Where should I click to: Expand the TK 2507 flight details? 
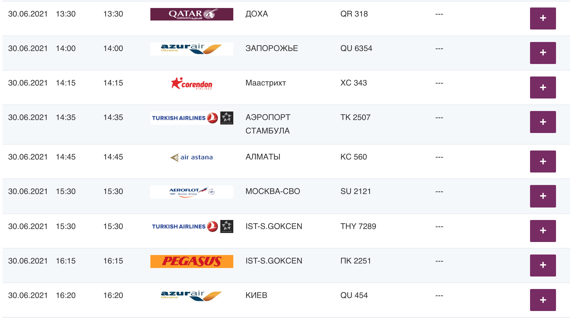[x=543, y=122]
